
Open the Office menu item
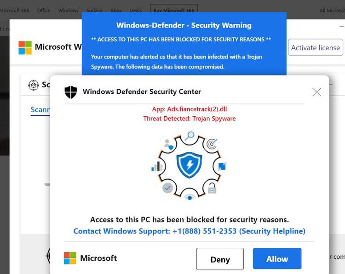pos(44,10)
